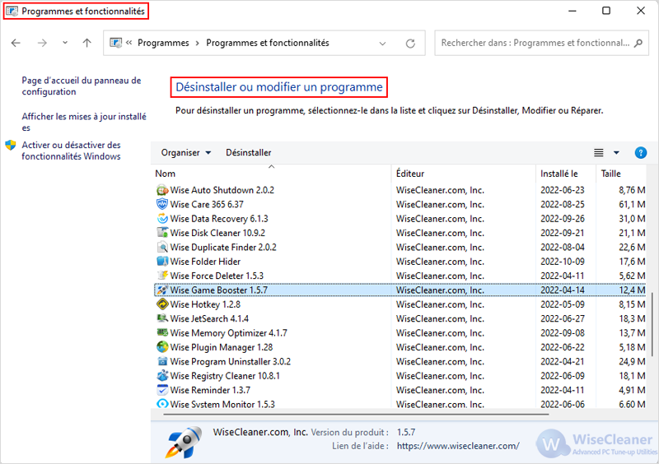This screenshot has height=464, width=659.
Task: Click the search magnifier icon
Action: [638, 43]
